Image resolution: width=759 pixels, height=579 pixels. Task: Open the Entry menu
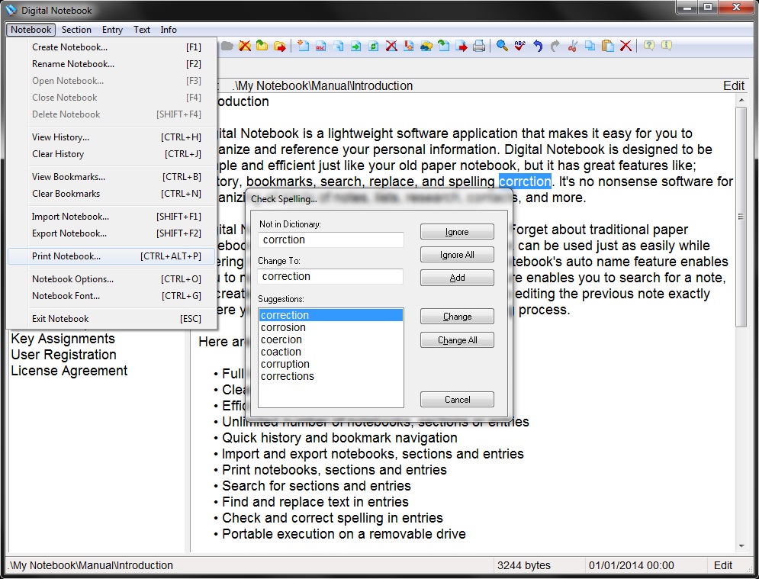[112, 30]
